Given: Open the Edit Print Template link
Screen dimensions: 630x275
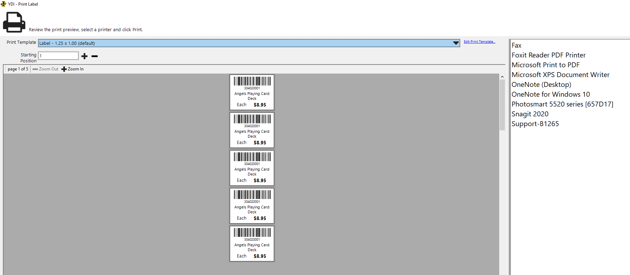Looking at the screenshot, I should pos(479,42).
